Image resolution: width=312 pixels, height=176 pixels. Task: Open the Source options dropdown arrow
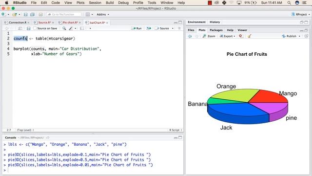(x=173, y=28)
